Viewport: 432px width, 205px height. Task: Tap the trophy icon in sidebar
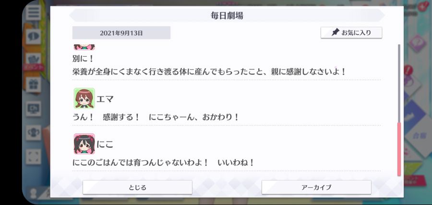point(33,133)
